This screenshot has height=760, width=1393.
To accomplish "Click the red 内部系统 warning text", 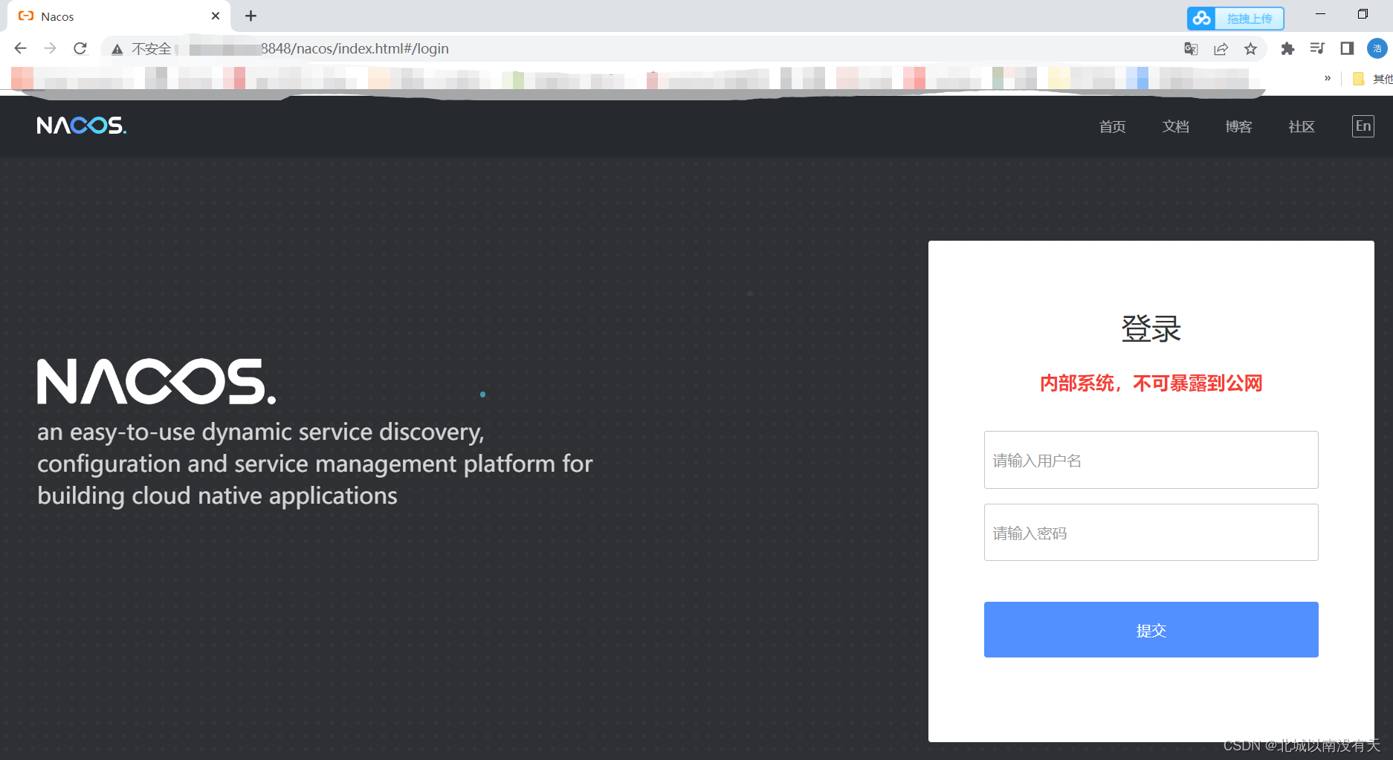I will click(1151, 383).
